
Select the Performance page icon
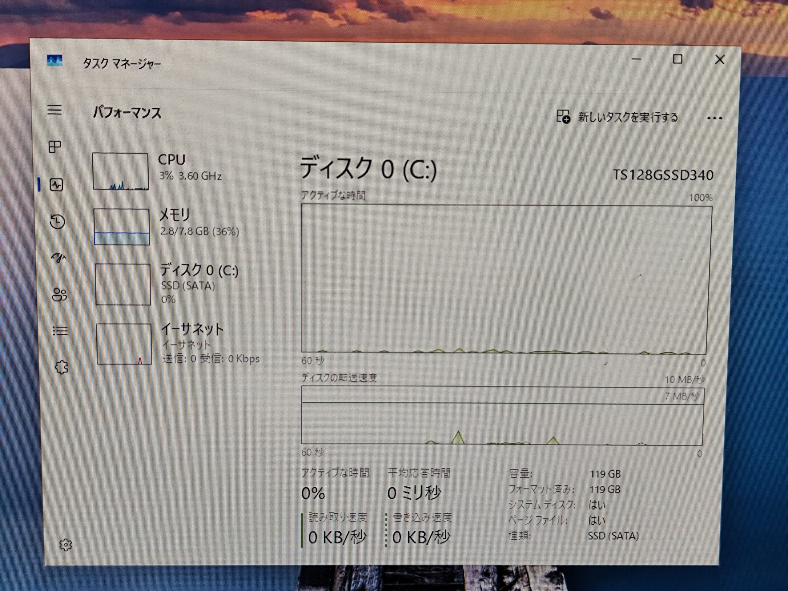(x=56, y=185)
